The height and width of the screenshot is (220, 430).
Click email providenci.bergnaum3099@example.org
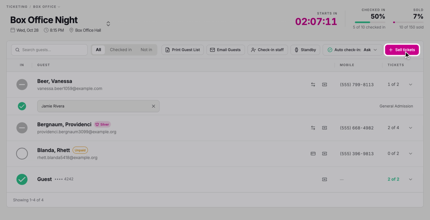(x=77, y=132)
